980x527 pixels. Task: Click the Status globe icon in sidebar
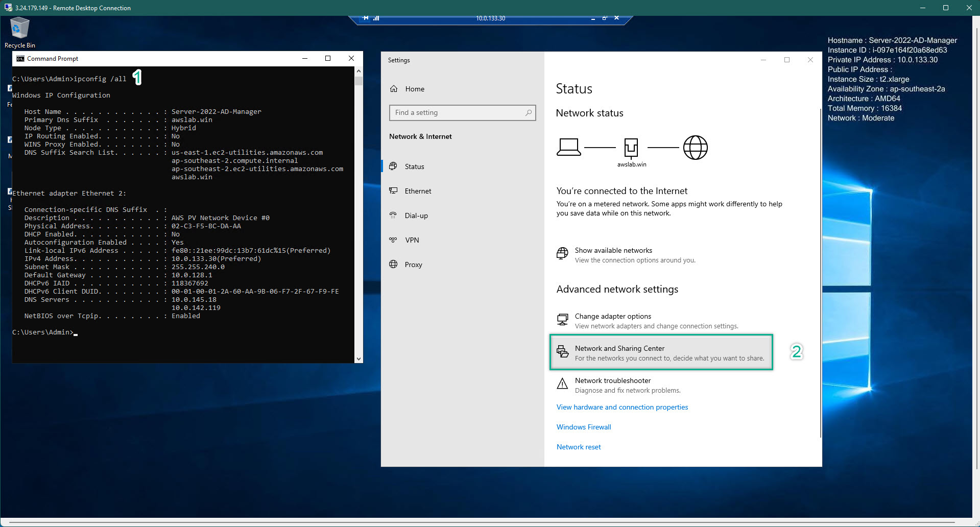tap(393, 166)
